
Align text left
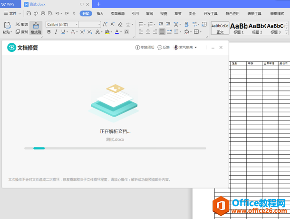pos(141,32)
